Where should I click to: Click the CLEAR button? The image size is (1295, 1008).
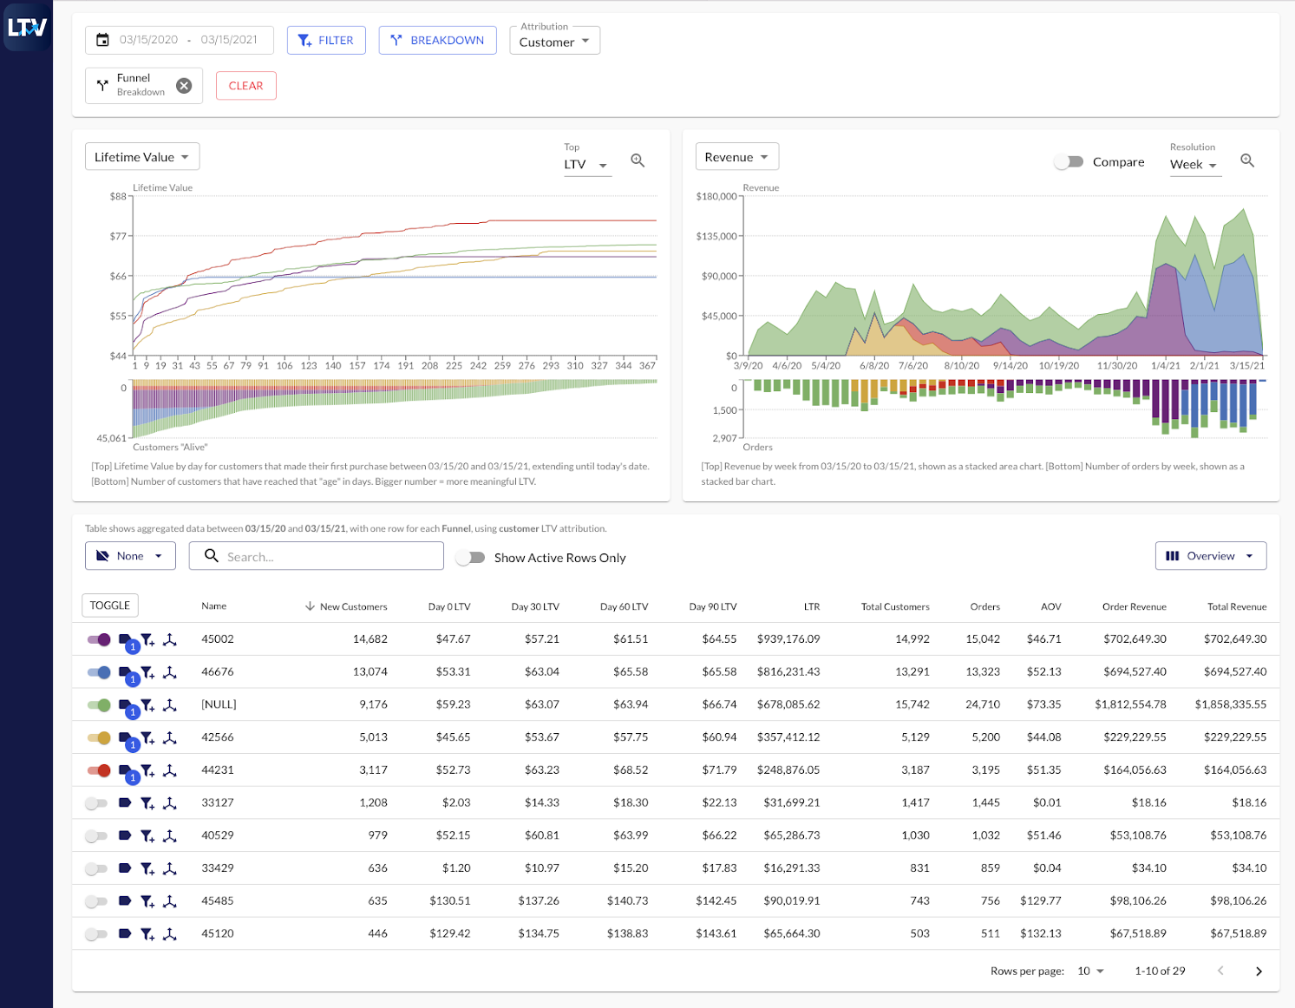[245, 86]
